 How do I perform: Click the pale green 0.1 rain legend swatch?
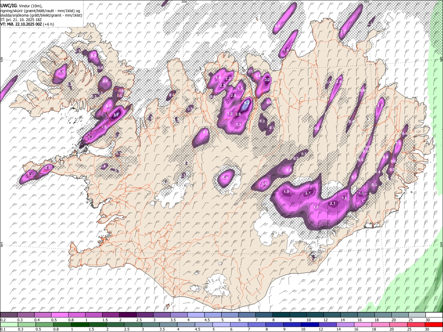(9, 325)
